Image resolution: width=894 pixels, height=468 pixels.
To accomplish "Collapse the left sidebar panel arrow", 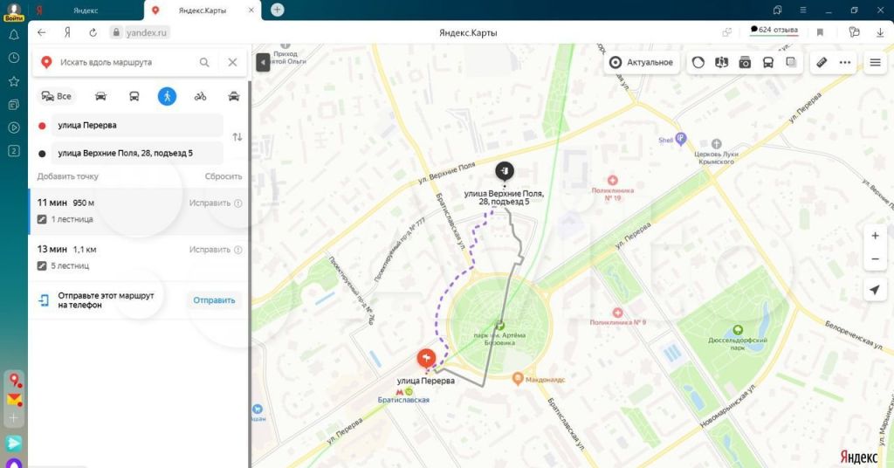I will pos(263,62).
